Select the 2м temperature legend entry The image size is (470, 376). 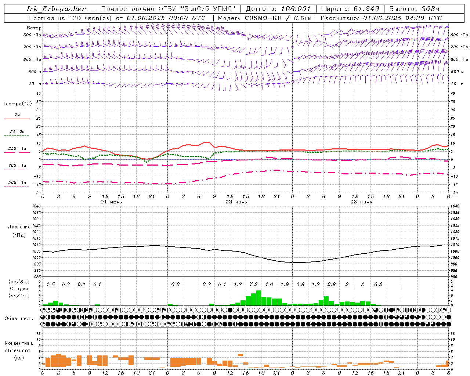pos(17,115)
